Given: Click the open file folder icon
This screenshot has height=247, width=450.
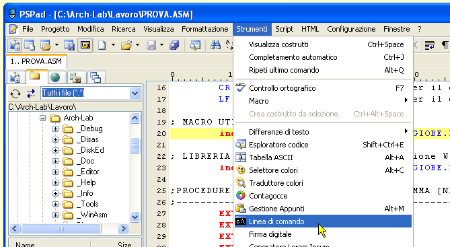Looking at the screenshot, I should coord(126,45).
